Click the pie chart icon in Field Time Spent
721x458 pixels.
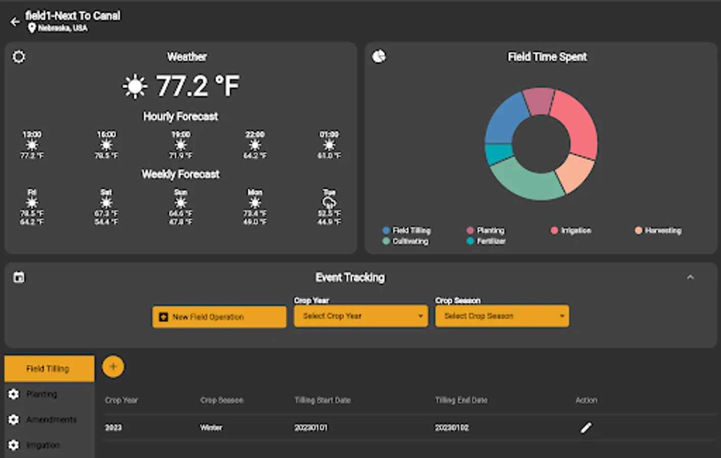coord(379,56)
